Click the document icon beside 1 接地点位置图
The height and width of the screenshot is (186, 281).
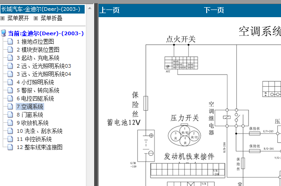coord(10,42)
